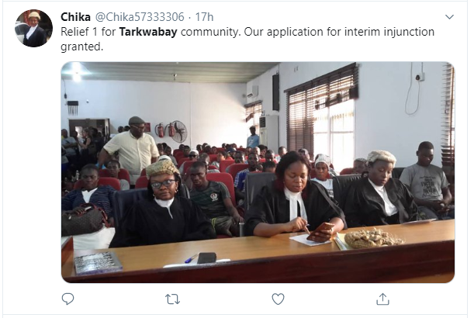This screenshot has height=318, width=474.
Task: Expand the tweet options chevron
Action: pyautogui.click(x=449, y=17)
